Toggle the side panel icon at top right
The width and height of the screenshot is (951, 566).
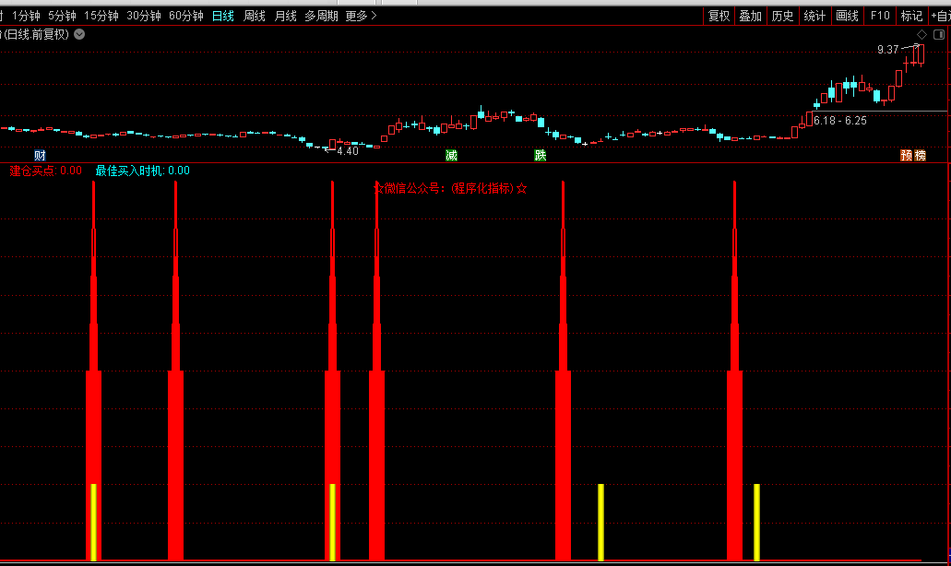[940, 34]
